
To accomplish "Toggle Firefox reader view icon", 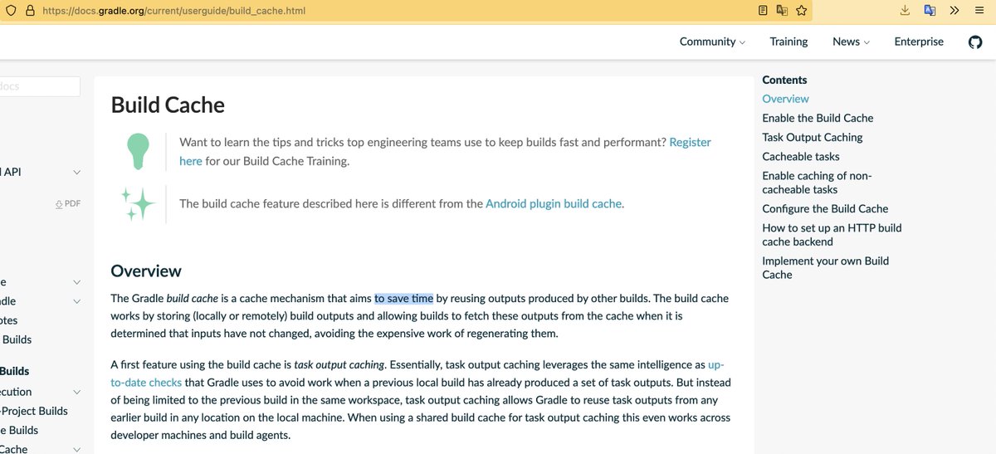I will point(763,11).
